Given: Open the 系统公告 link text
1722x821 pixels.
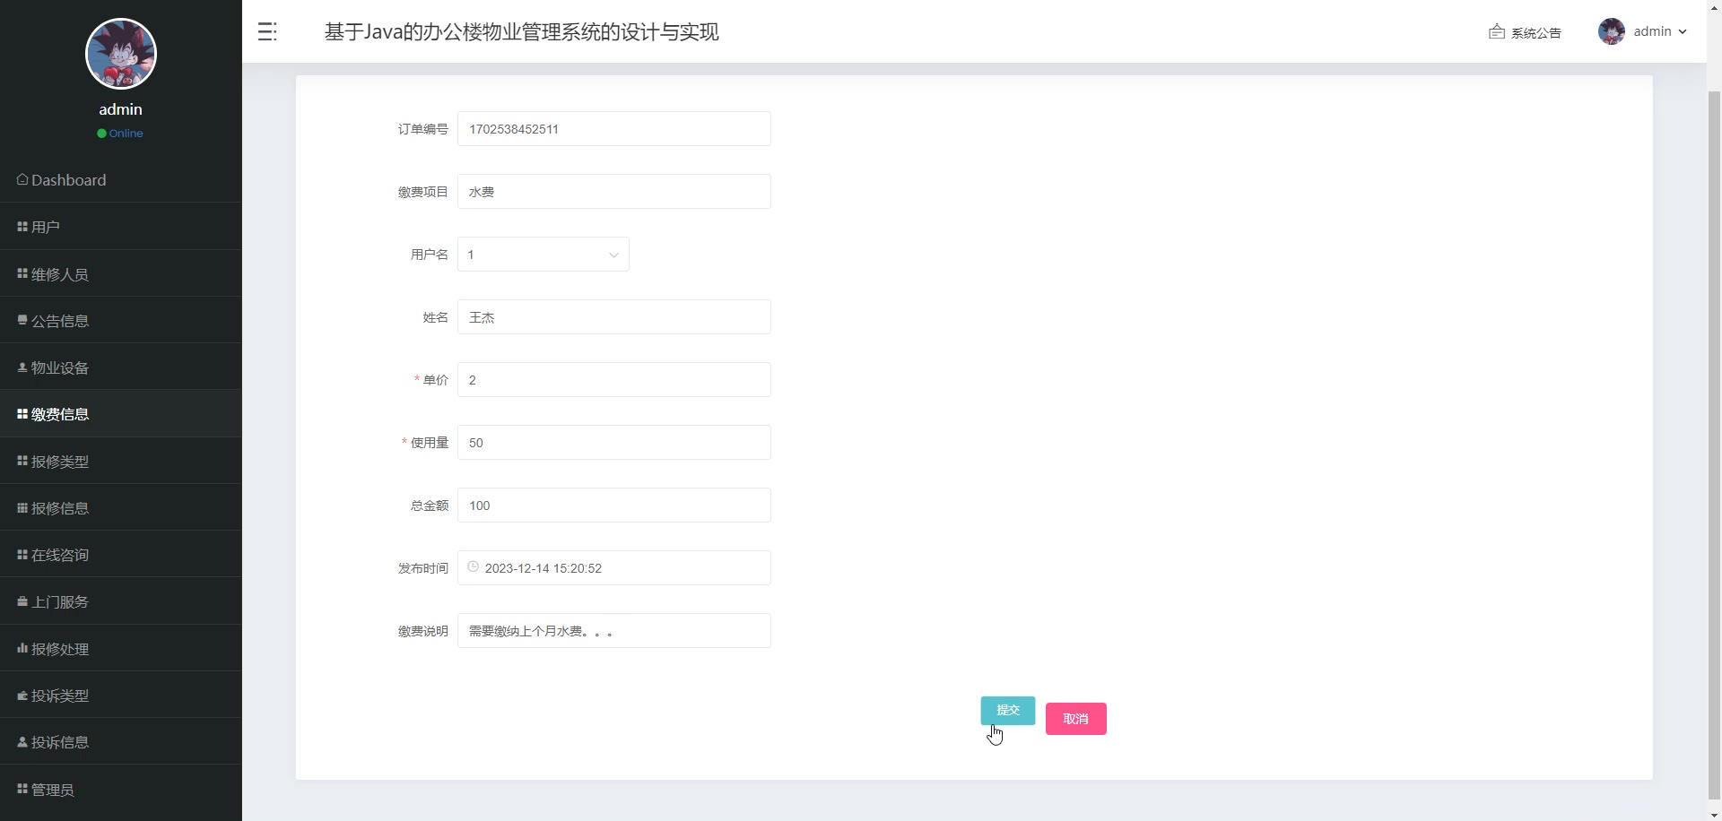Looking at the screenshot, I should [1535, 32].
